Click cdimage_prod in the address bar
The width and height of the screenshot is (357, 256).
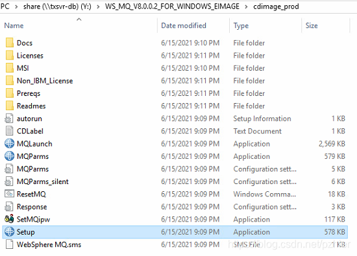[x=276, y=6]
